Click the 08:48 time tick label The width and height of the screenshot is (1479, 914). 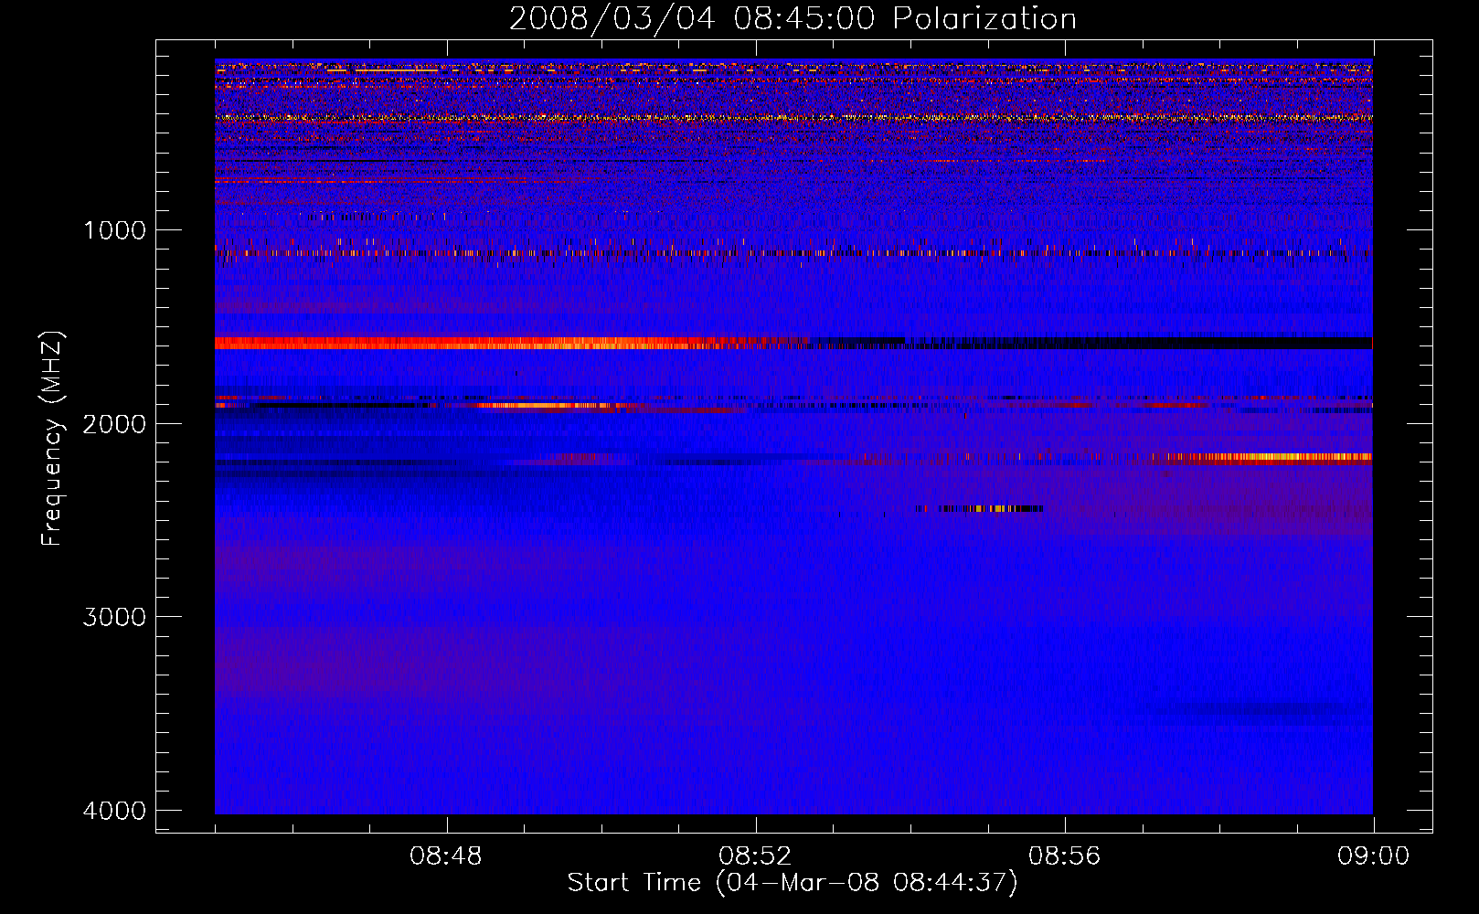tap(446, 856)
